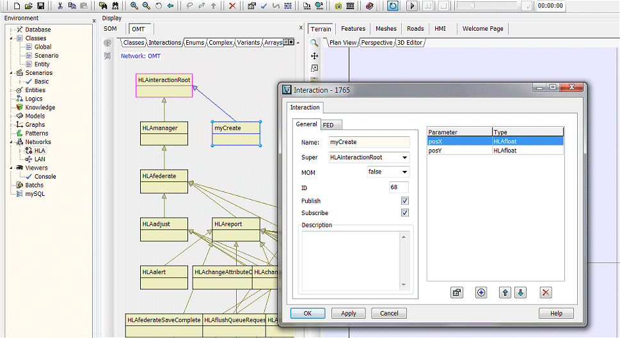The image size is (620, 338).
Task: Click the Cancel button in Interaction dialog
Action: click(389, 314)
